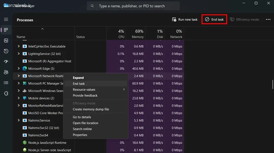The height and width of the screenshot is (153, 274).
Task: Open the Services sidebar icon
Action: (x=6, y=93)
